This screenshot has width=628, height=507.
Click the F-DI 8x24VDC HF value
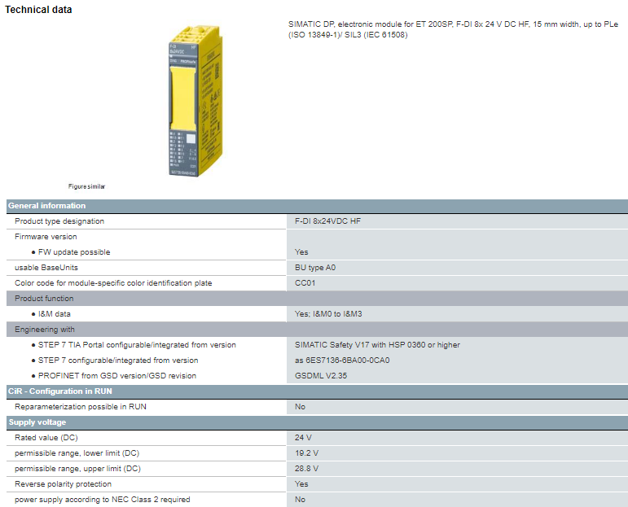[x=327, y=221]
